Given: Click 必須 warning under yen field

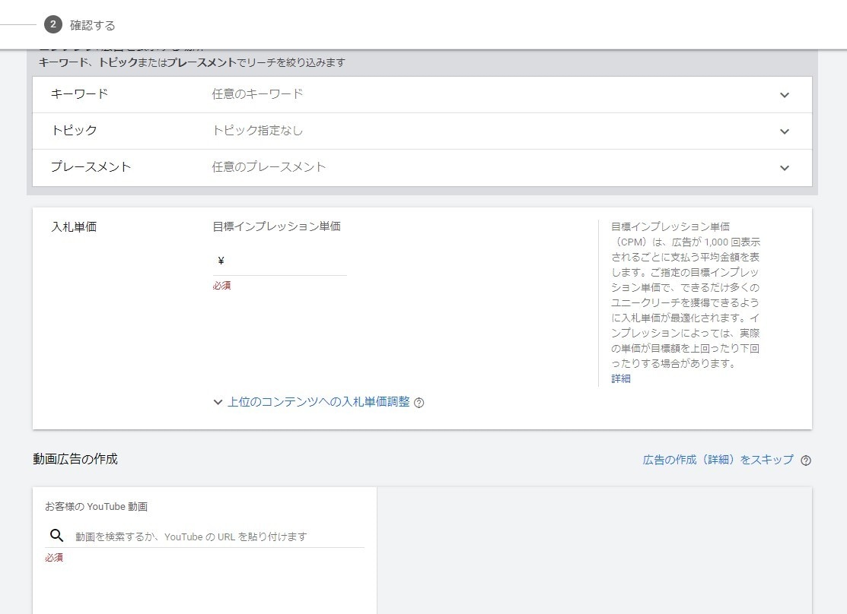Looking at the screenshot, I should 221,286.
